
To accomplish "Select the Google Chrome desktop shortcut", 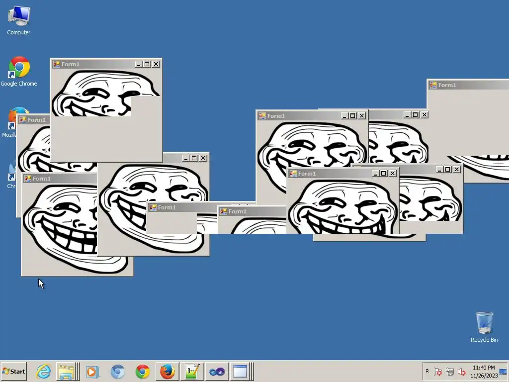I will point(19,72).
